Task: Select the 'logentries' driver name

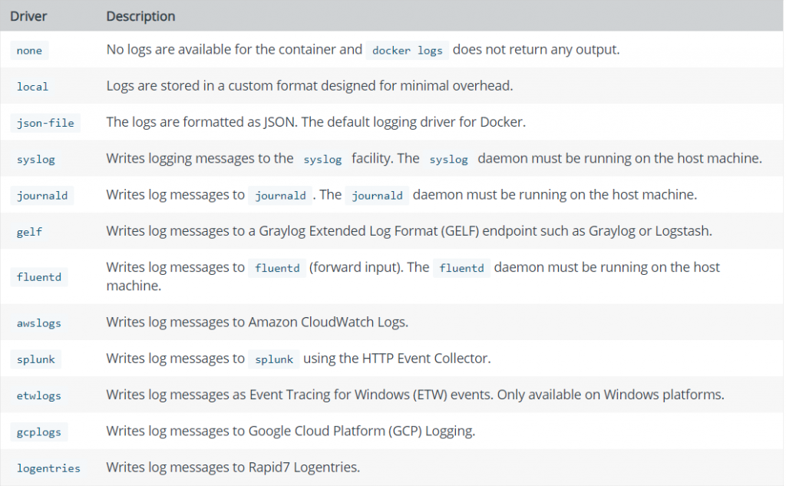Action: pos(48,468)
